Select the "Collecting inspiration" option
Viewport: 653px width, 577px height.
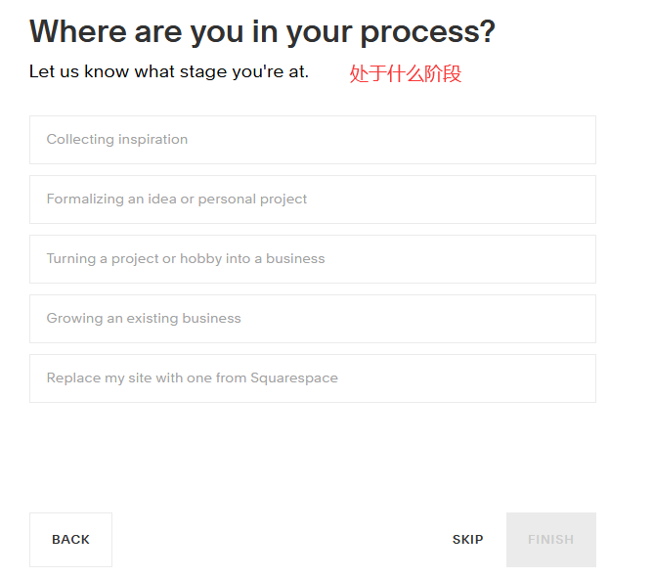tap(312, 140)
